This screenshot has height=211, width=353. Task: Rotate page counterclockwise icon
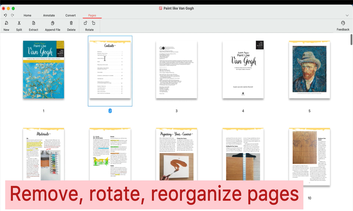(85, 23)
